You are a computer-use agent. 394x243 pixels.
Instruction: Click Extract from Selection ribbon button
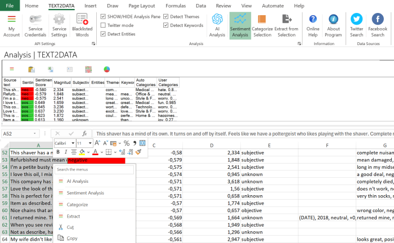coord(286,26)
